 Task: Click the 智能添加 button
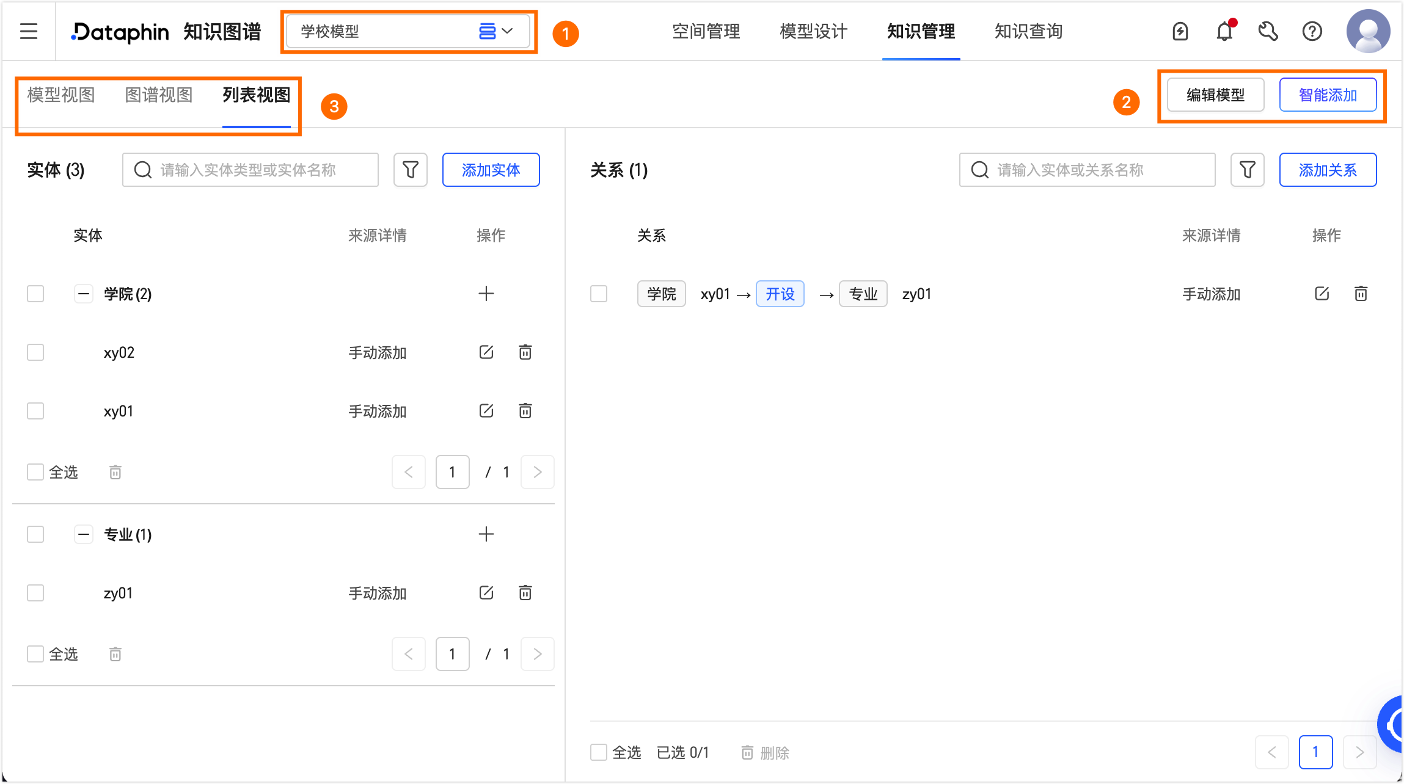[x=1328, y=95]
